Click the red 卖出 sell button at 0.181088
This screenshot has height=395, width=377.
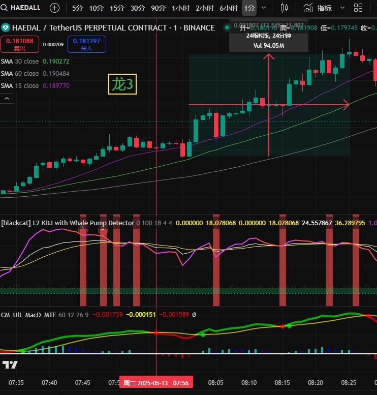tap(20, 44)
